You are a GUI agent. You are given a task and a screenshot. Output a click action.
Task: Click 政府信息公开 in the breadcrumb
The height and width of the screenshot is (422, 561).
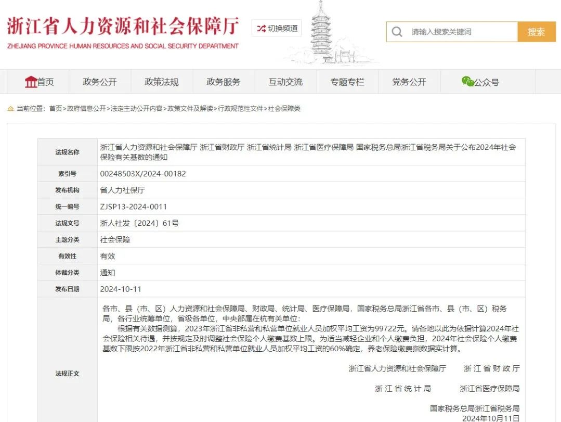[x=86, y=109]
